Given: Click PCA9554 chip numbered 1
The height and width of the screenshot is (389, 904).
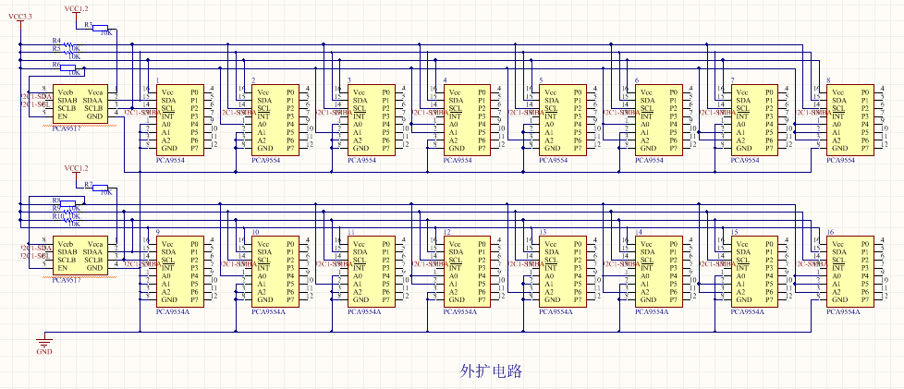Looking at the screenshot, I should pos(179,120).
